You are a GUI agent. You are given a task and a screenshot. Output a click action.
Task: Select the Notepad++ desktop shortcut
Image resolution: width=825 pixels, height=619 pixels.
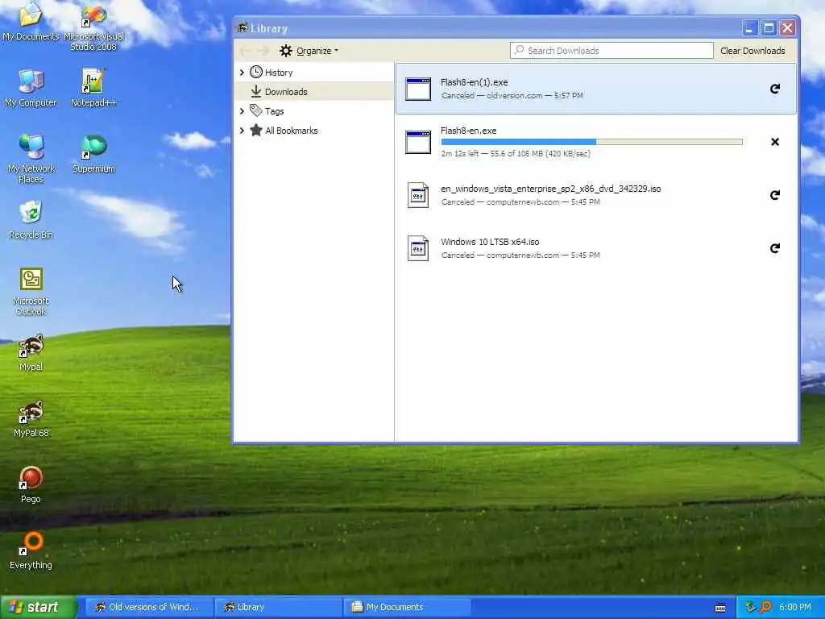(x=93, y=87)
